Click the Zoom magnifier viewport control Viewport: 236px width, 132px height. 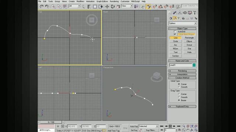[184, 126]
